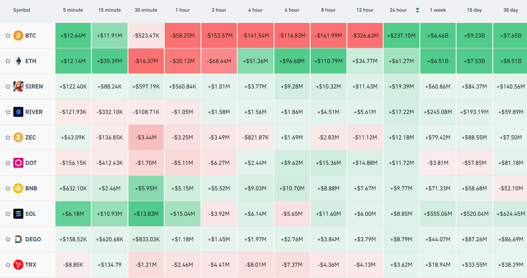
Task: Sort by the 30 day column header
Action: [511, 10]
